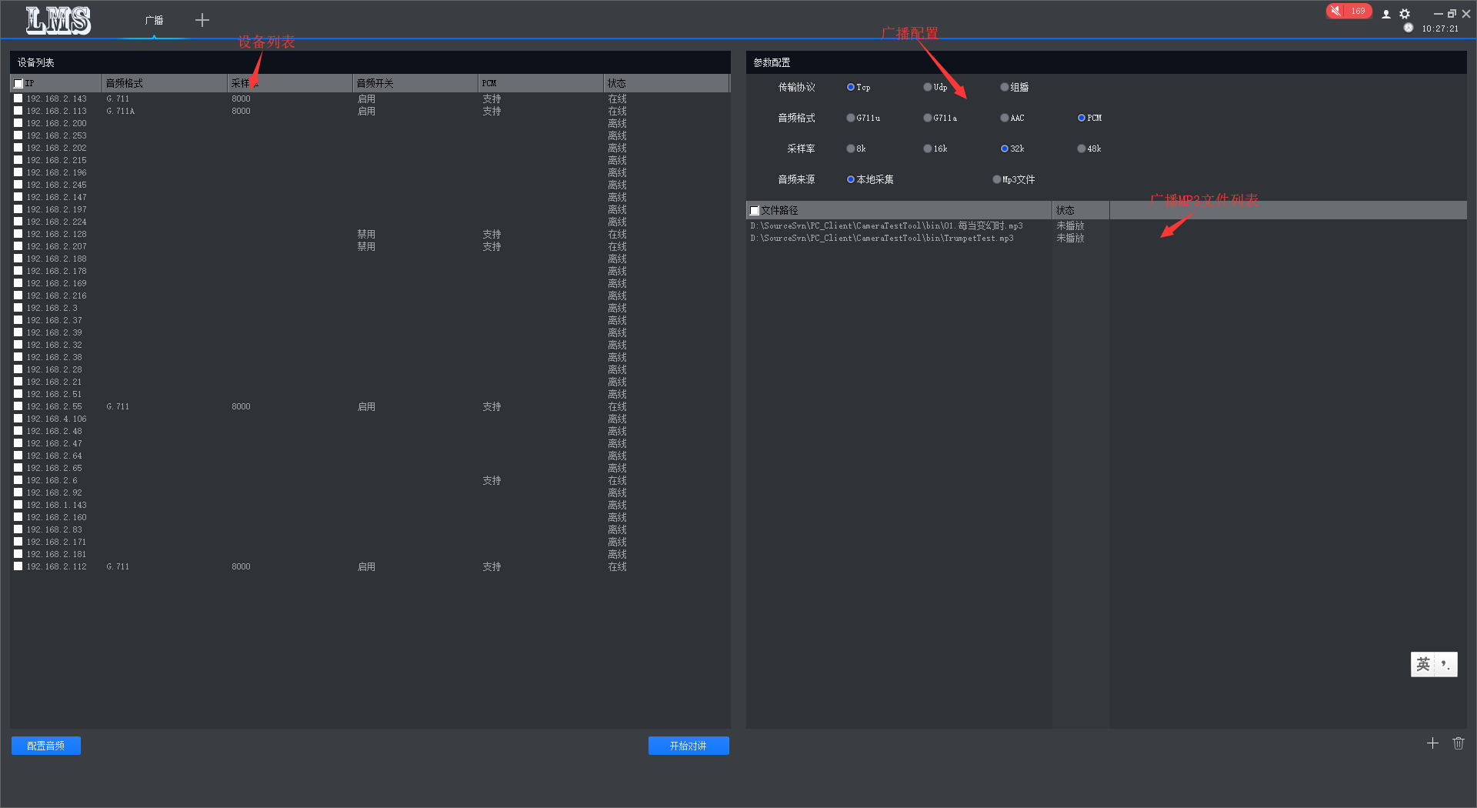Click the red muted speaker alarm icon
The width and height of the screenshot is (1477, 808).
(x=1337, y=11)
